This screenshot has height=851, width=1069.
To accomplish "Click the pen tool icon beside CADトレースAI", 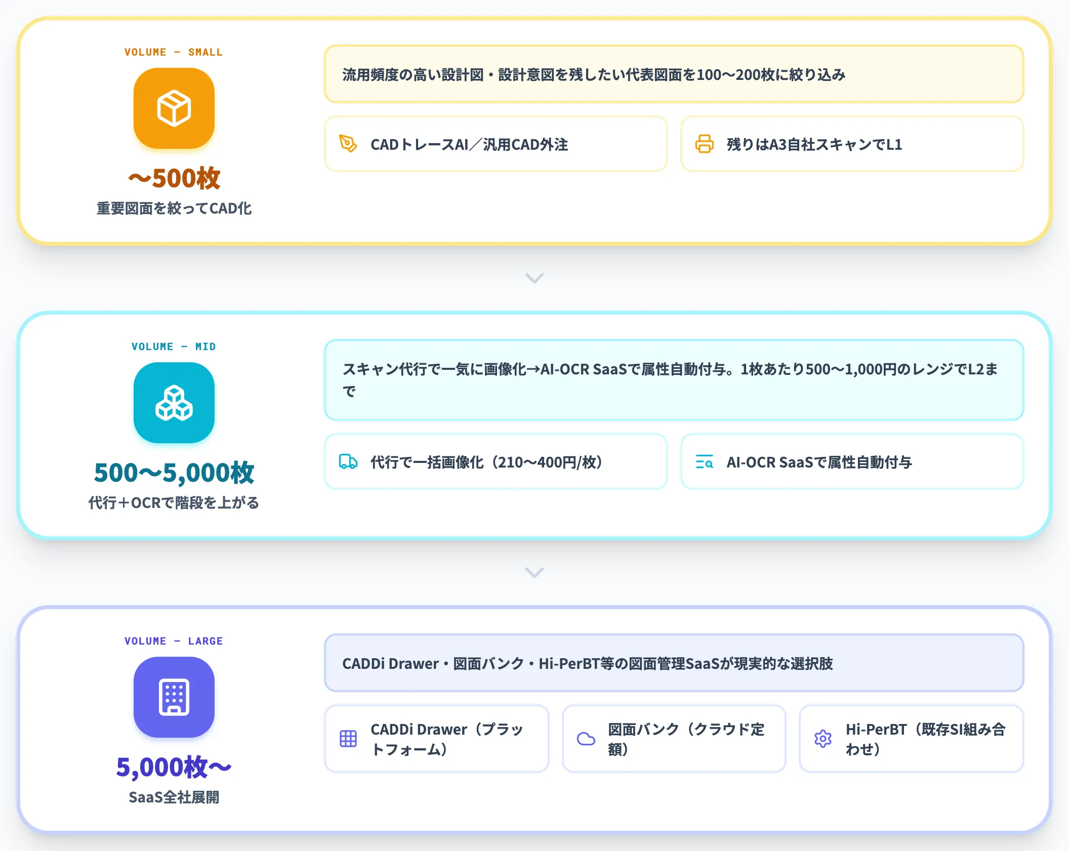I will tap(348, 144).
